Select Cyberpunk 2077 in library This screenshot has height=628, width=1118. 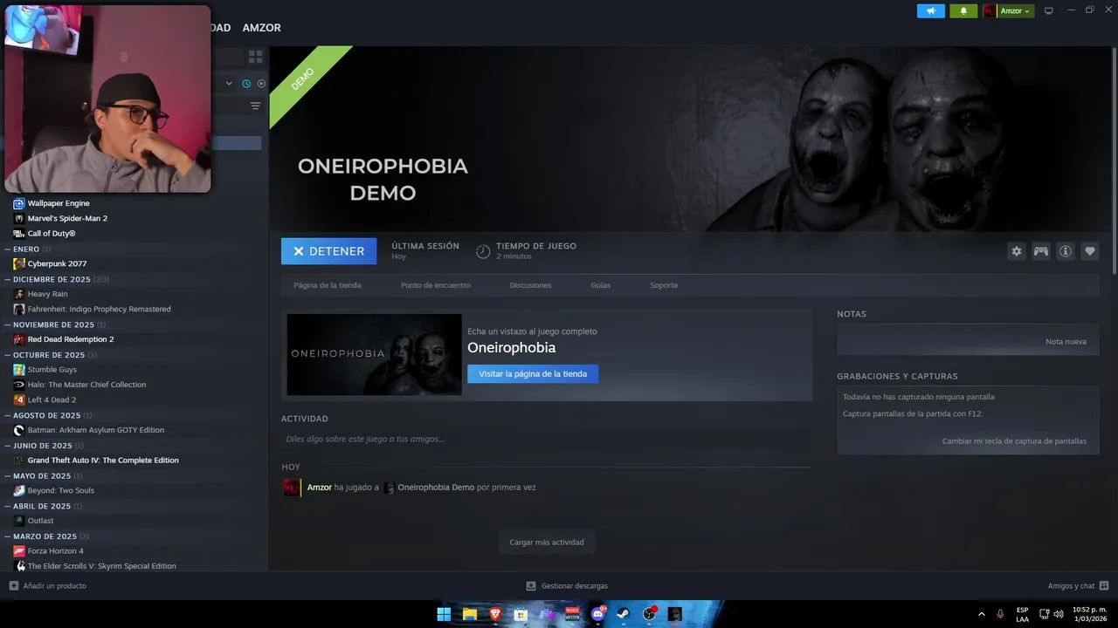[57, 263]
